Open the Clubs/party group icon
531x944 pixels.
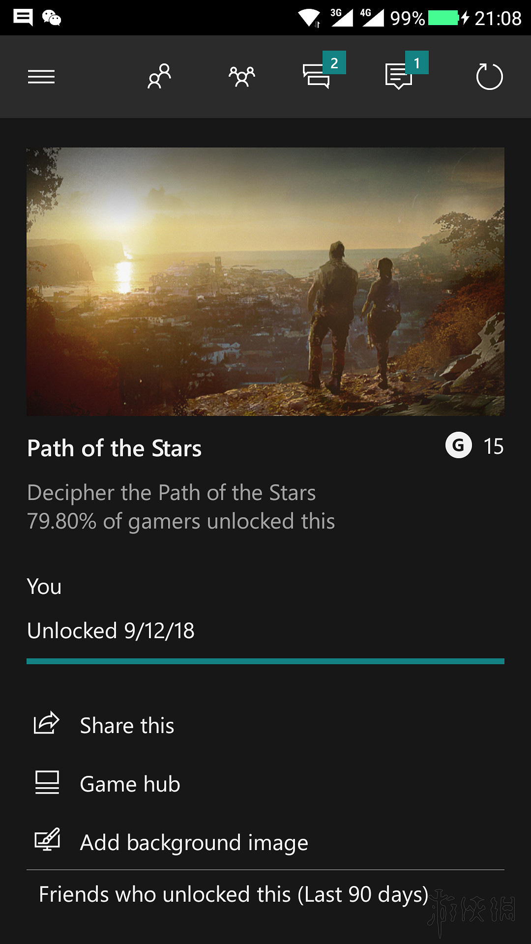pos(241,77)
